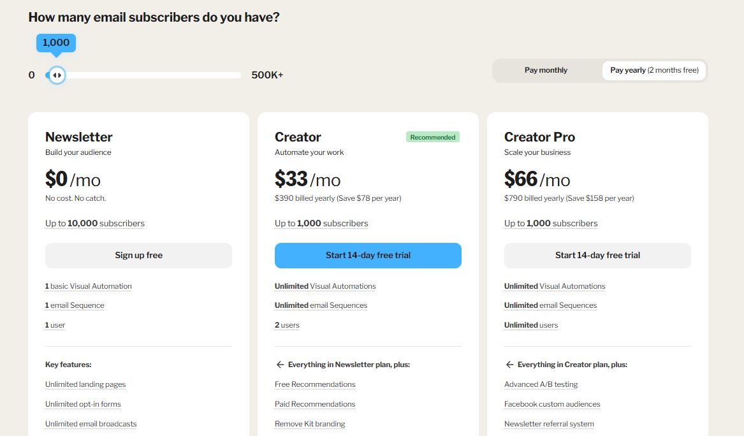Open the Unlimited opt-in forms feature info
The image size is (744, 436).
click(83, 404)
